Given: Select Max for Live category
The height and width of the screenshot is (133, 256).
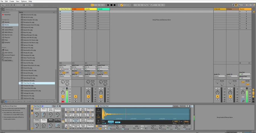Looking at the screenshot, I should click(8, 35).
